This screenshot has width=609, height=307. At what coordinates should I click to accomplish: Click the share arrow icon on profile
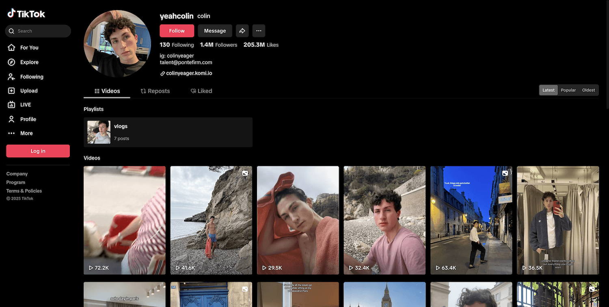point(242,31)
